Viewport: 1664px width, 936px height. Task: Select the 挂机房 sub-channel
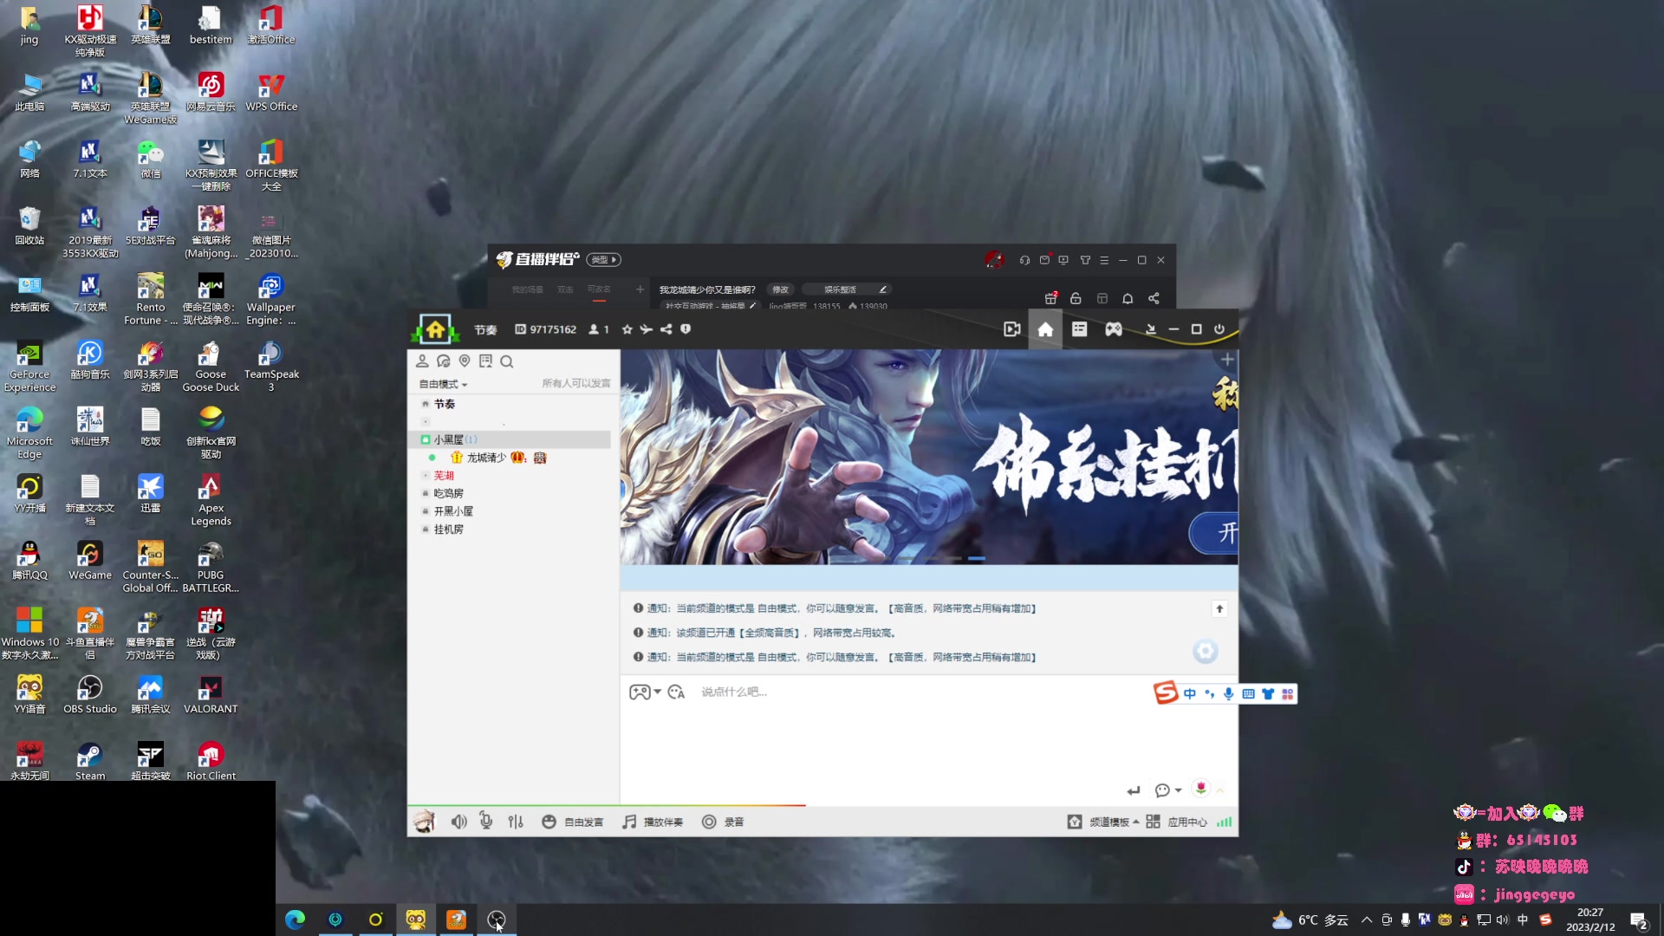coord(449,530)
